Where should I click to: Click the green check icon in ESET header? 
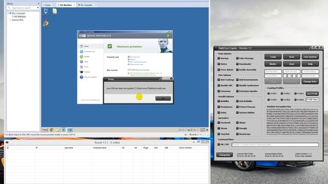[x=168, y=36]
